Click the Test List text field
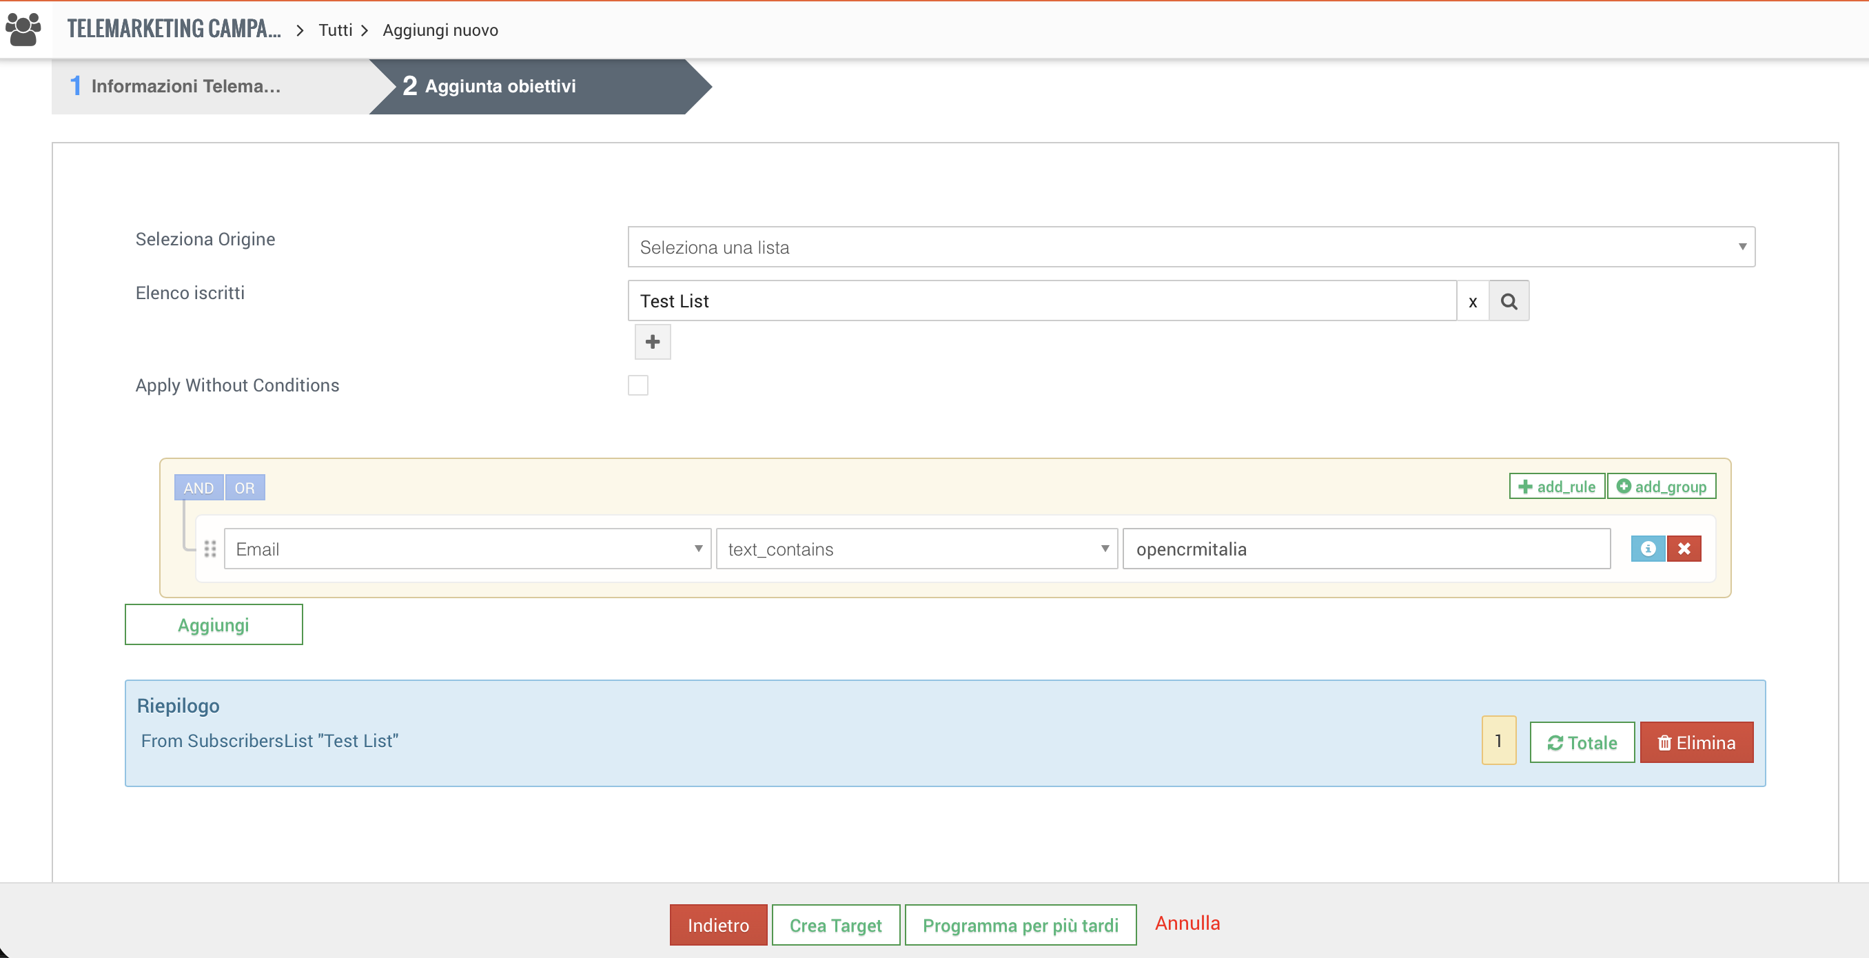Viewport: 1869px width, 958px height. click(1042, 301)
